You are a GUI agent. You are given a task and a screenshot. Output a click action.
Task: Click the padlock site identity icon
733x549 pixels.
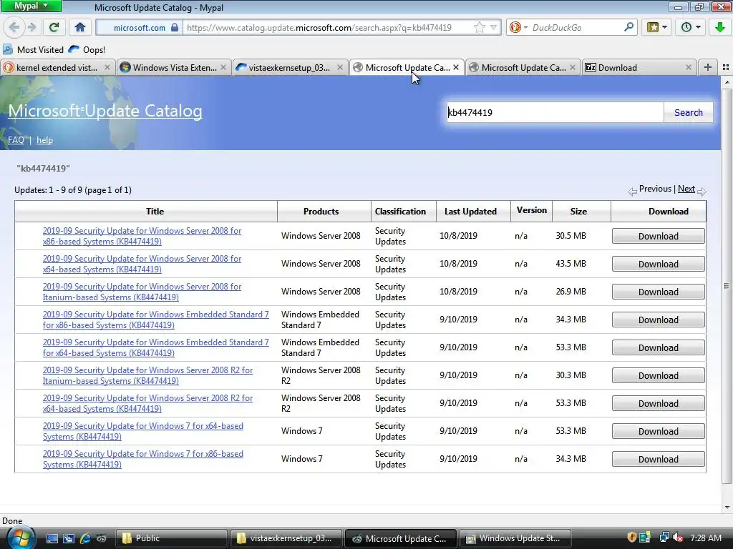(x=175, y=28)
